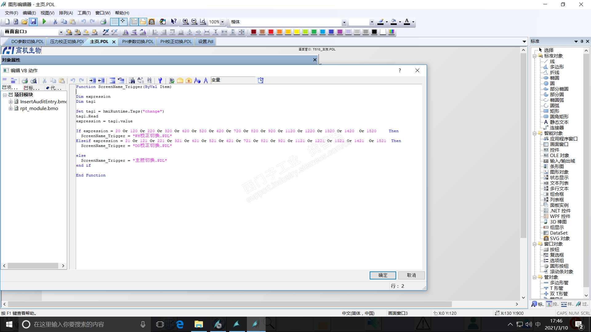
Task: Toggle the object properties panel button
Action: click(134, 22)
